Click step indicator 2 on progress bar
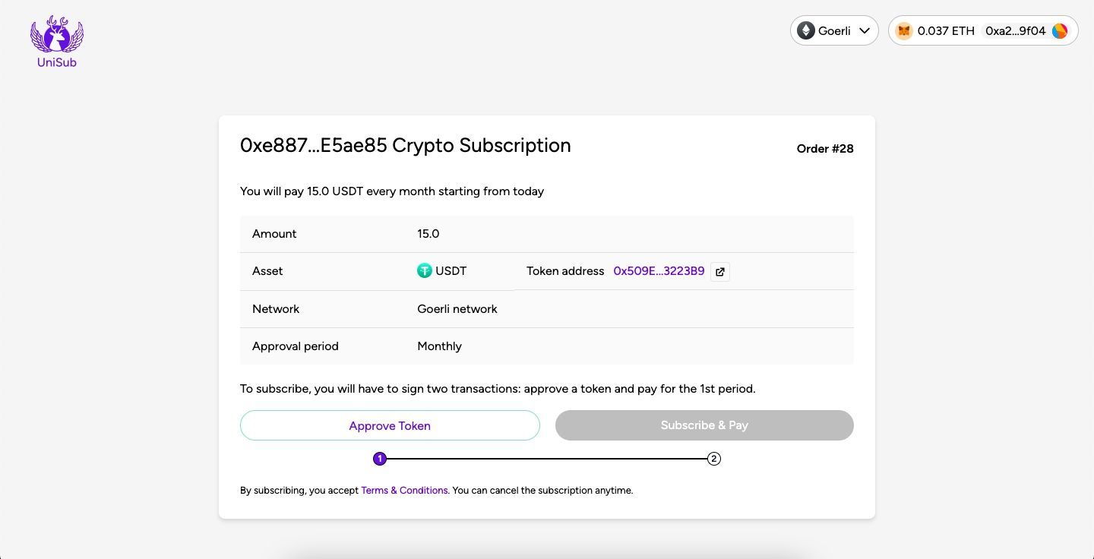This screenshot has height=559, width=1094. (x=713, y=458)
